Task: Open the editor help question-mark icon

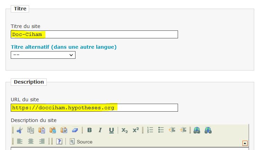Action: point(59,141)
